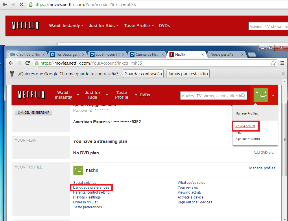Close the Cuenta de Netfl tab
Image resolution: width=288 pixels, height=221 pixels.
click(x=163, y=55)
